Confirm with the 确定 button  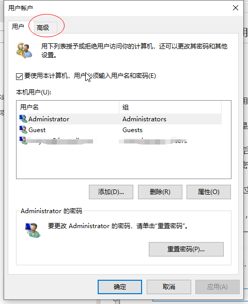coord(120,287)
